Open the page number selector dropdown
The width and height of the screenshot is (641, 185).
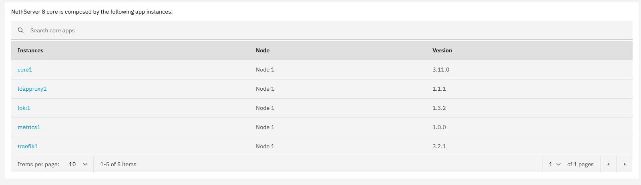[555, 164]
